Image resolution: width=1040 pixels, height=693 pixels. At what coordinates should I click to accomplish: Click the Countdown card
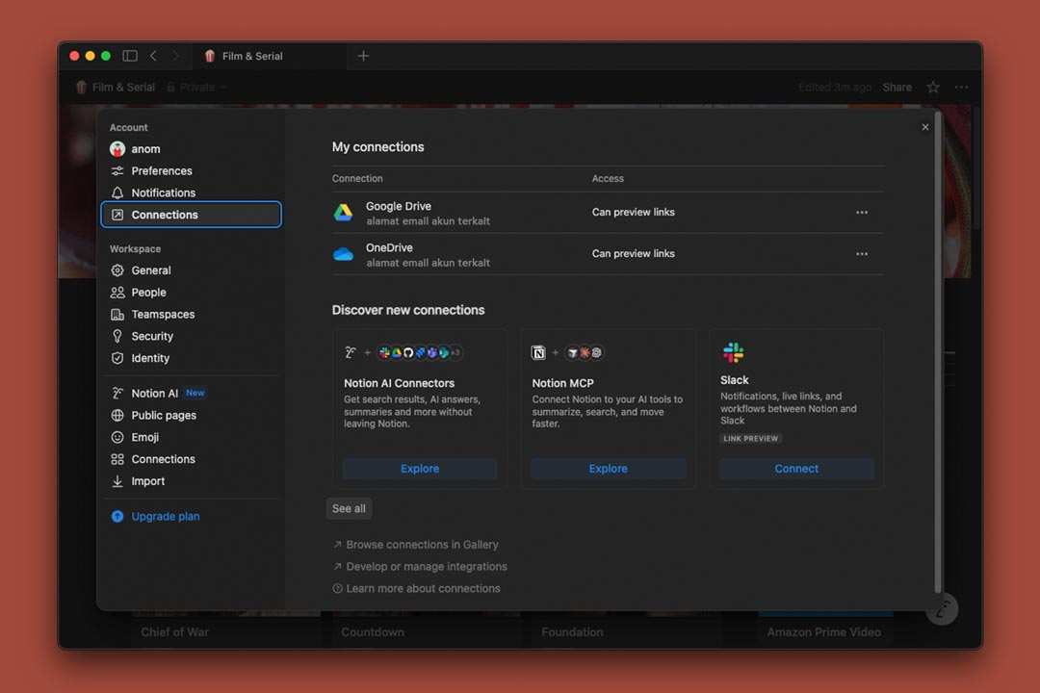426,629
